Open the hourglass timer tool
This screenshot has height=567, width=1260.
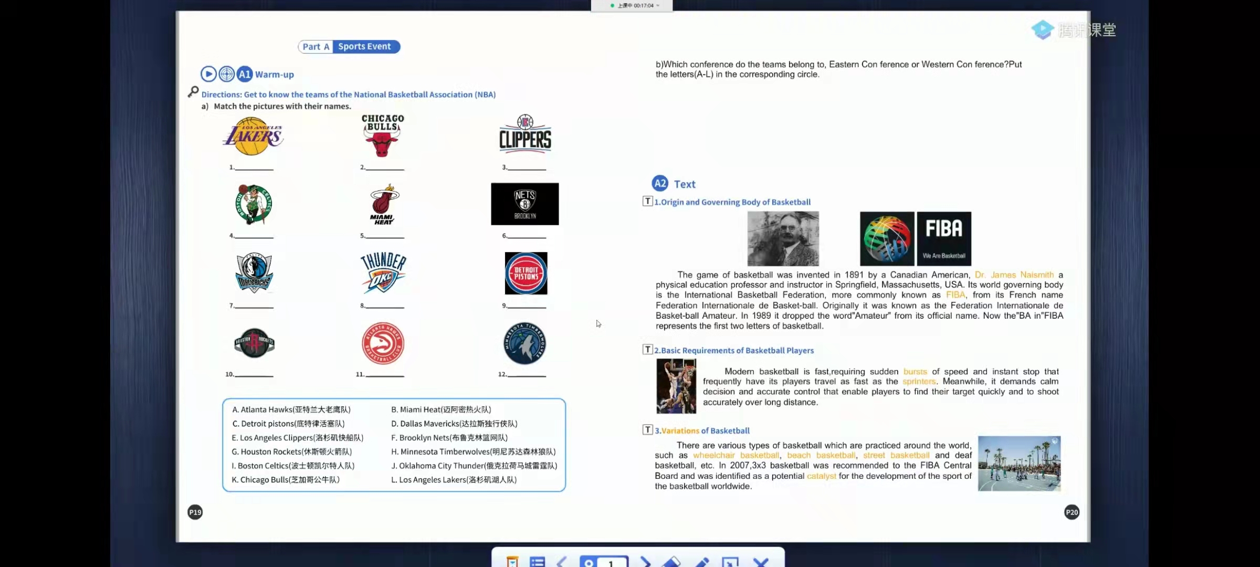click(x=512, y=562)
